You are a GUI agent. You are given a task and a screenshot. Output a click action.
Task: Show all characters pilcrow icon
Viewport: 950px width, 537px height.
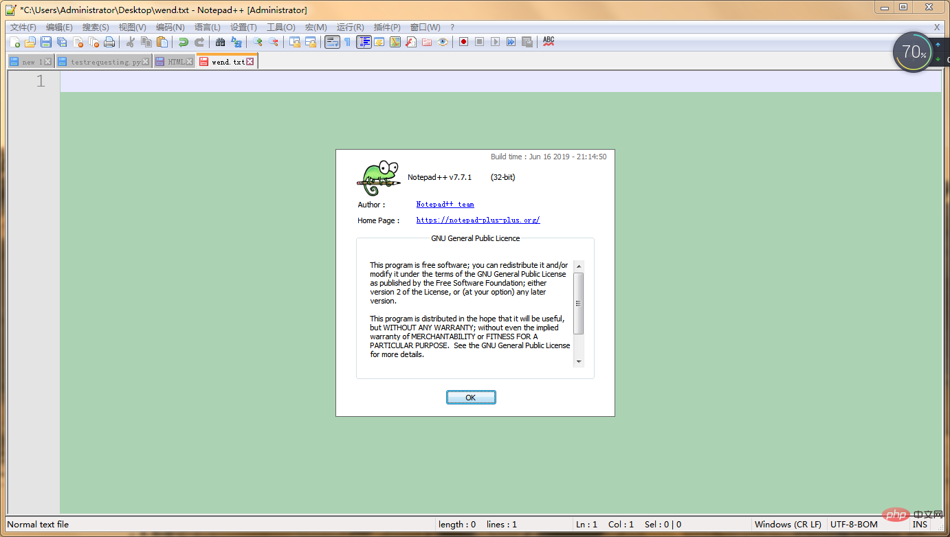point(348,42)
